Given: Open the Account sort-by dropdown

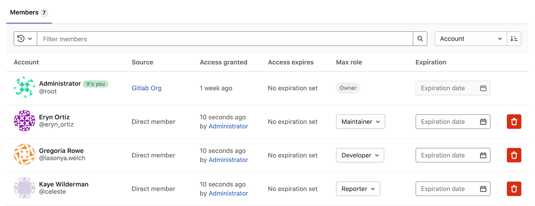Looking at the screenshot, I should point(470,39).
